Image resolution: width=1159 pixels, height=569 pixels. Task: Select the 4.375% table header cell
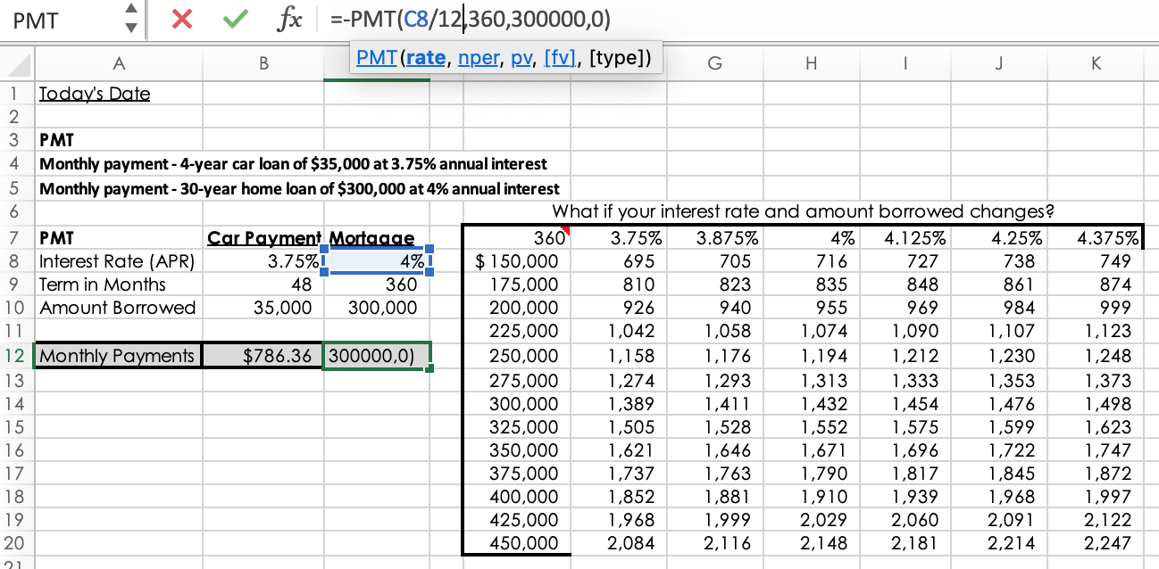click(x=1096, y=238)
